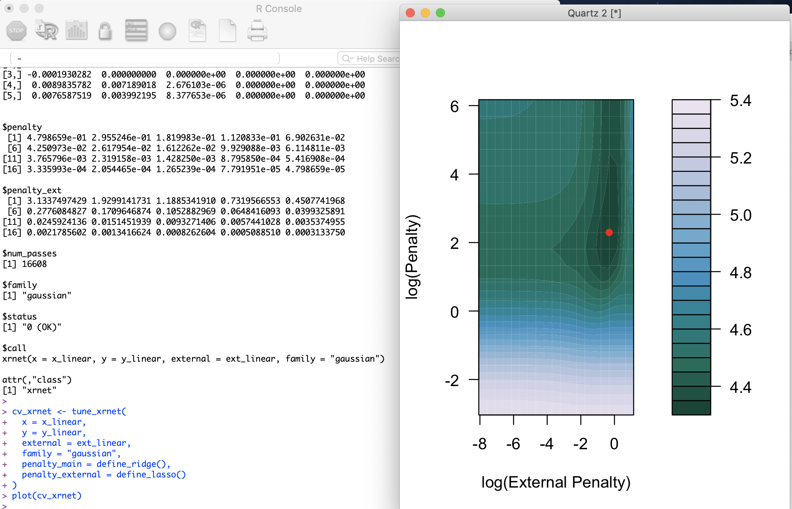Click the darkest green legend swatch
The image size is (792, 509).
[x=691, y=408]
